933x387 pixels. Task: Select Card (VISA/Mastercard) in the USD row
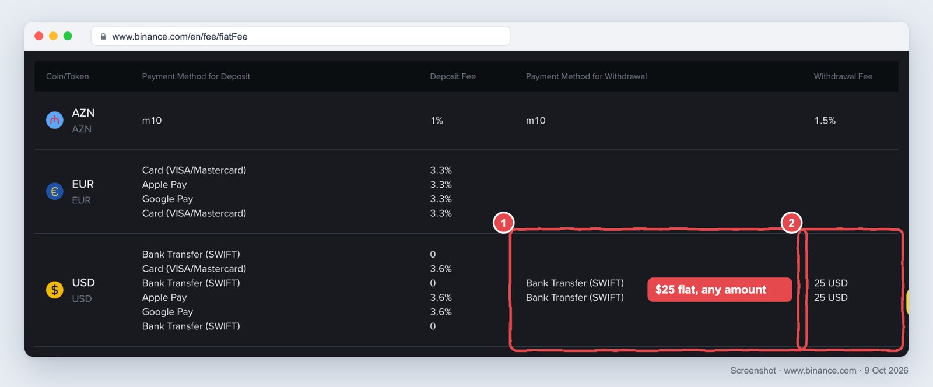coord(194,269)
